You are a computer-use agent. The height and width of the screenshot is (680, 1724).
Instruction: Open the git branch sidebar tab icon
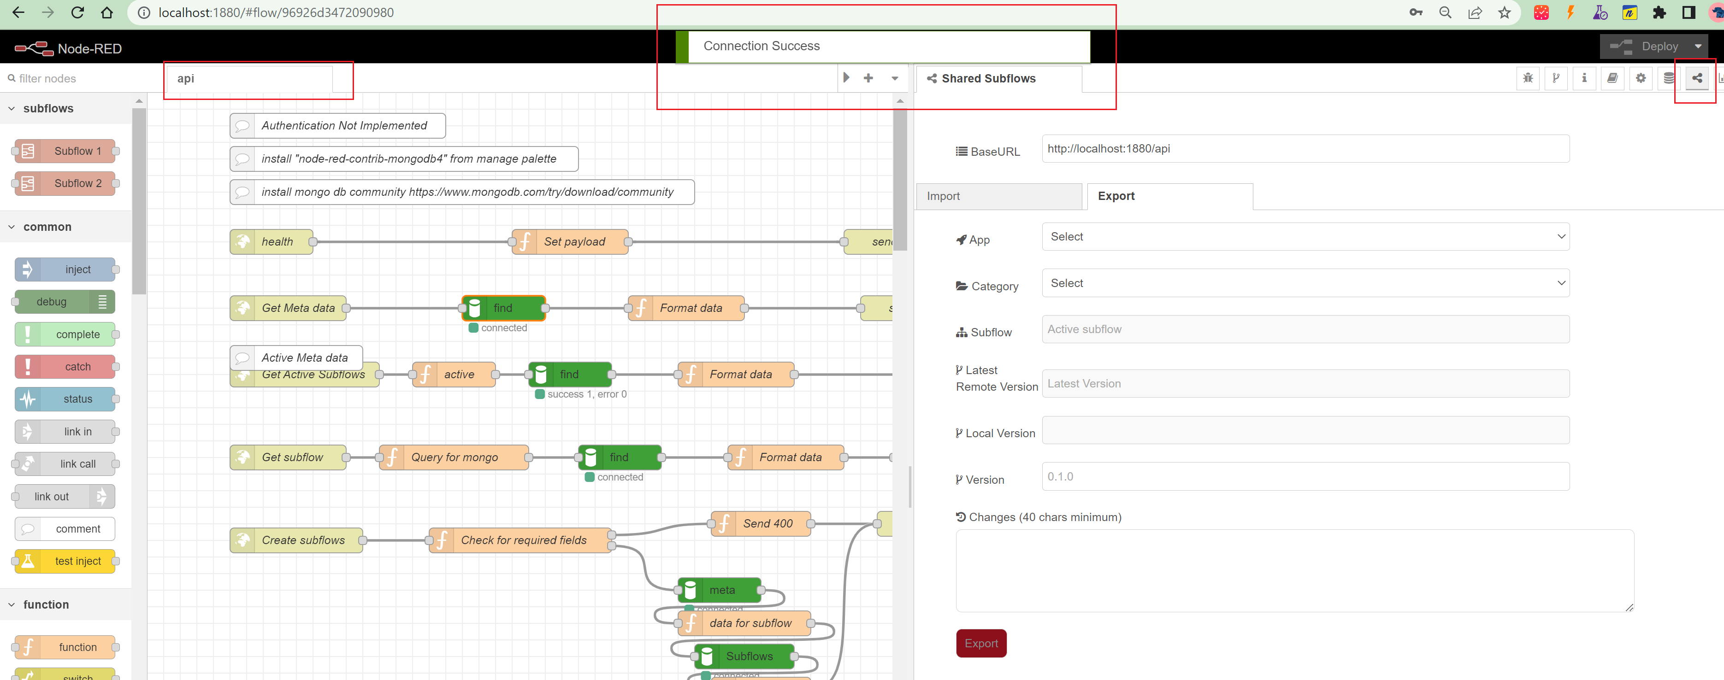click(1556, 78)
